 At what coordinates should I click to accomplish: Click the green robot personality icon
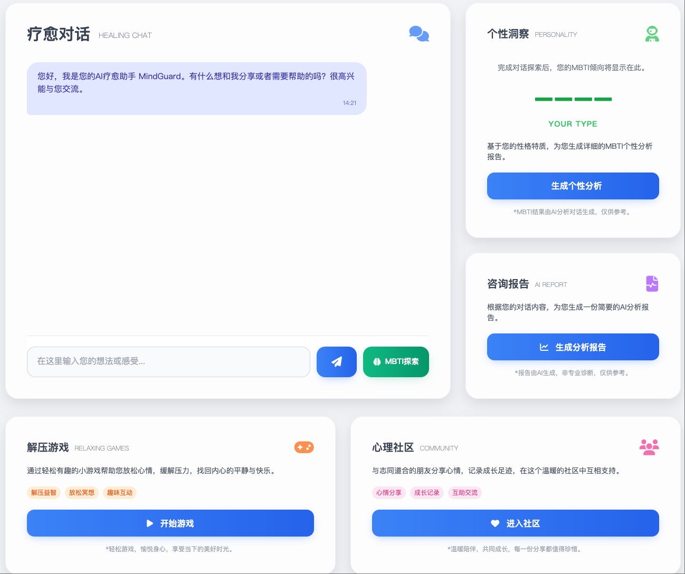tap(652, 34)
